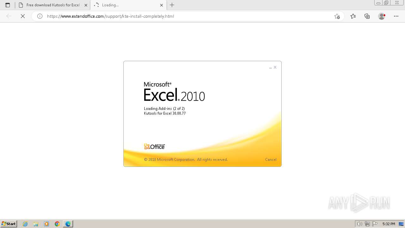Open network status tray icon

tap(367, 224)
